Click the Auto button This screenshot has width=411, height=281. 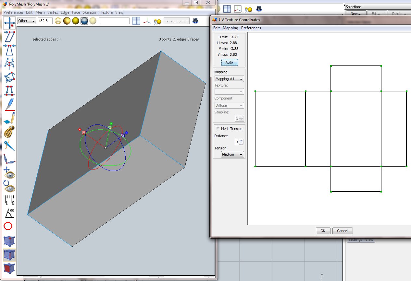[x=229, y=62]
